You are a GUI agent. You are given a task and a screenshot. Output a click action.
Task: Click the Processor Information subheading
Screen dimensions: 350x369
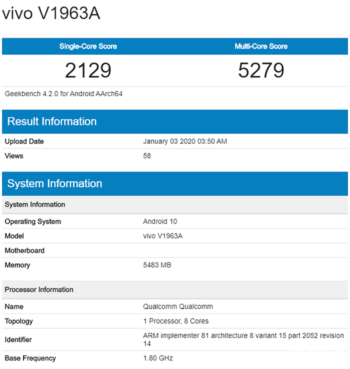(x=39, y=290)
